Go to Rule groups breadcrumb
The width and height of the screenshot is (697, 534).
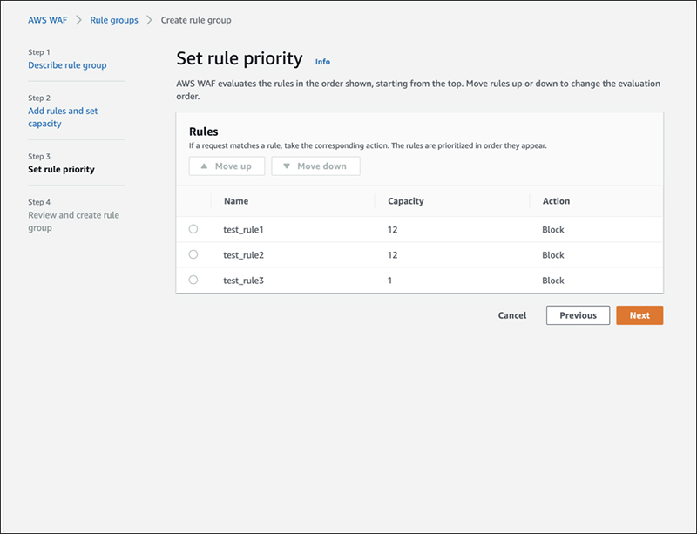[114, 20]
